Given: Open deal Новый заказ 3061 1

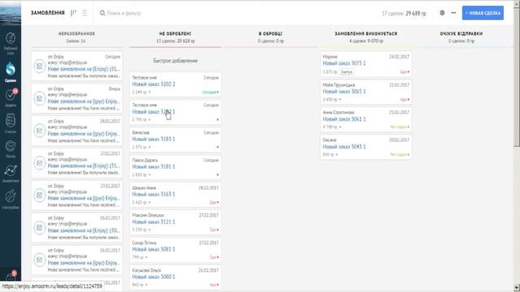Looking at the screenshot, I should (x=344, y=119).
